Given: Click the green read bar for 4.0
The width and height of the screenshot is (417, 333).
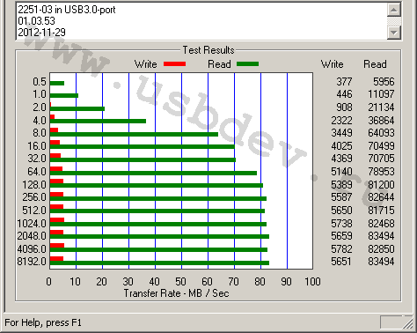Looking at the screenshot, I should pos(98,121).
